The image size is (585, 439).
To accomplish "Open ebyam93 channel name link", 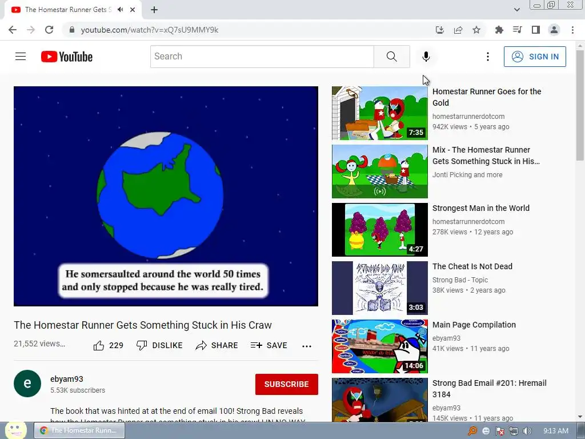I will (x=67, y=379).
